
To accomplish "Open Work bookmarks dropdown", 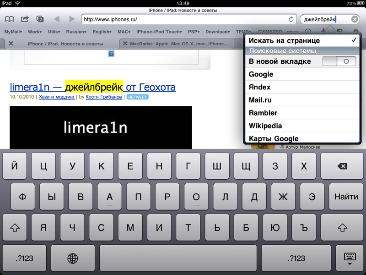I will (x=35, y=32).
